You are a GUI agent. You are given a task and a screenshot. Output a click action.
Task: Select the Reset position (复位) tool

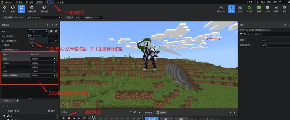click(21, 9)
